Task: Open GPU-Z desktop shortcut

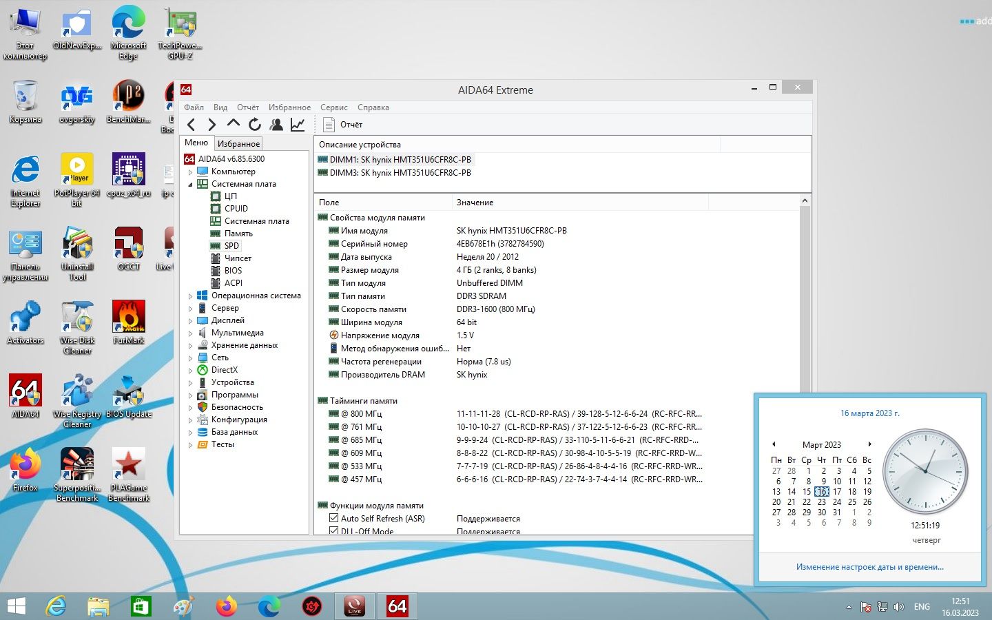Action: tap(180, 32)
